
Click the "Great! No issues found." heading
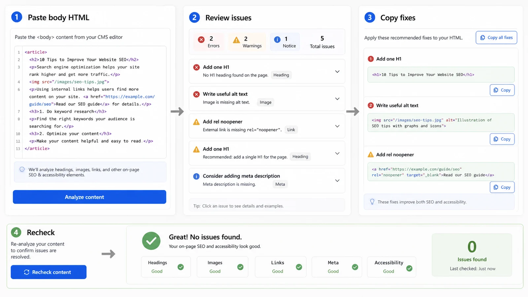point(205,237)
